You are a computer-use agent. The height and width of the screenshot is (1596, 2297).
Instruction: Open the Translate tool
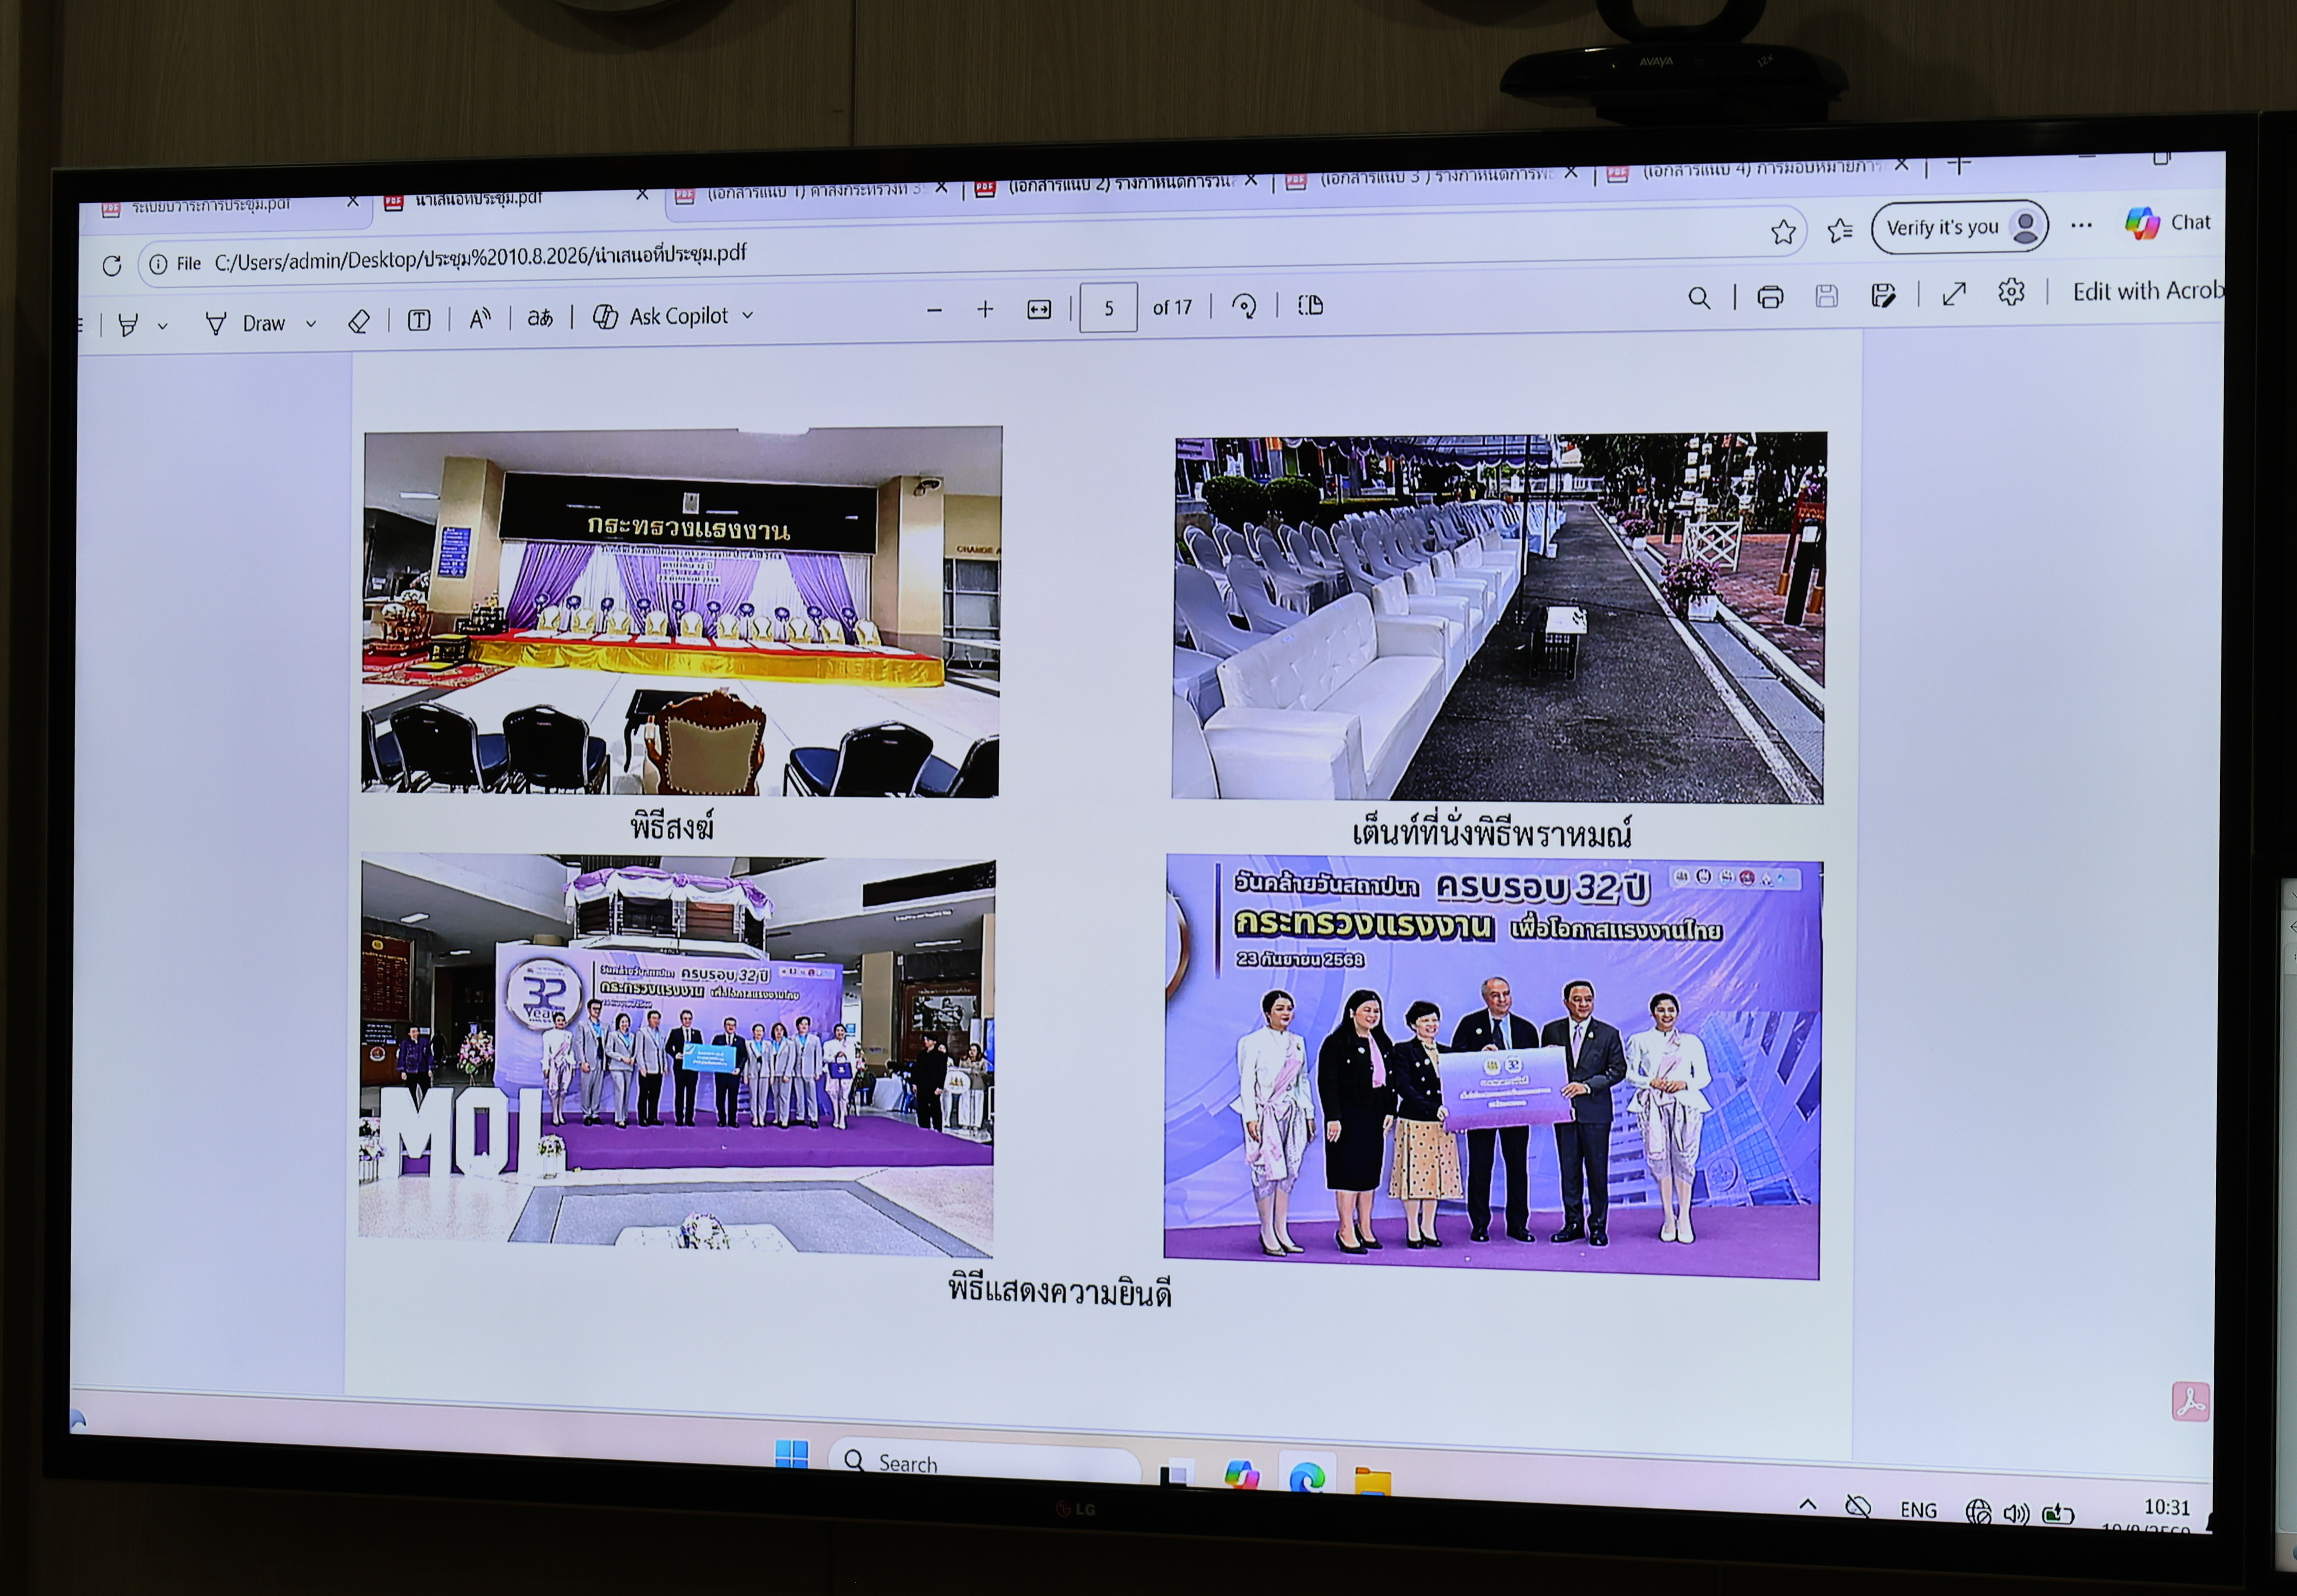tap(540, 318)
